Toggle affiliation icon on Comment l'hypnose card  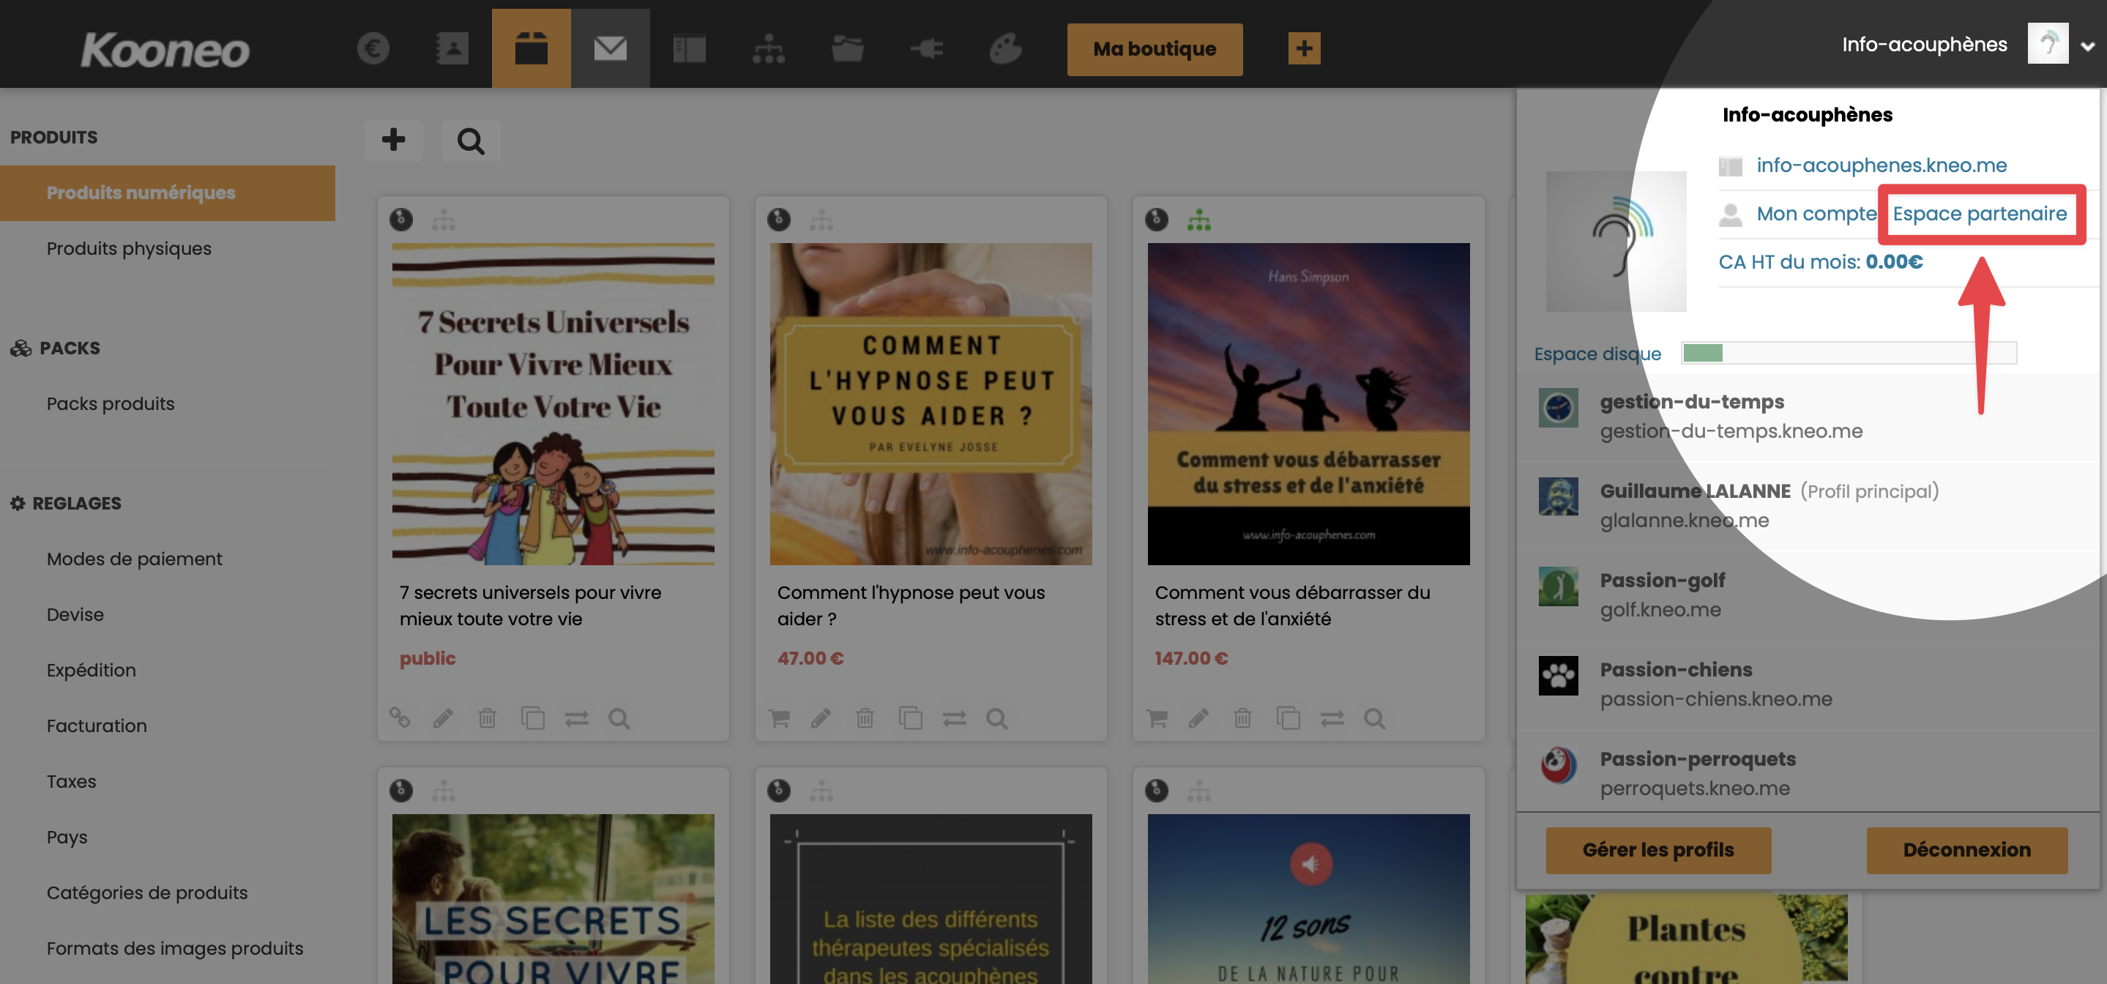(821, 219)
